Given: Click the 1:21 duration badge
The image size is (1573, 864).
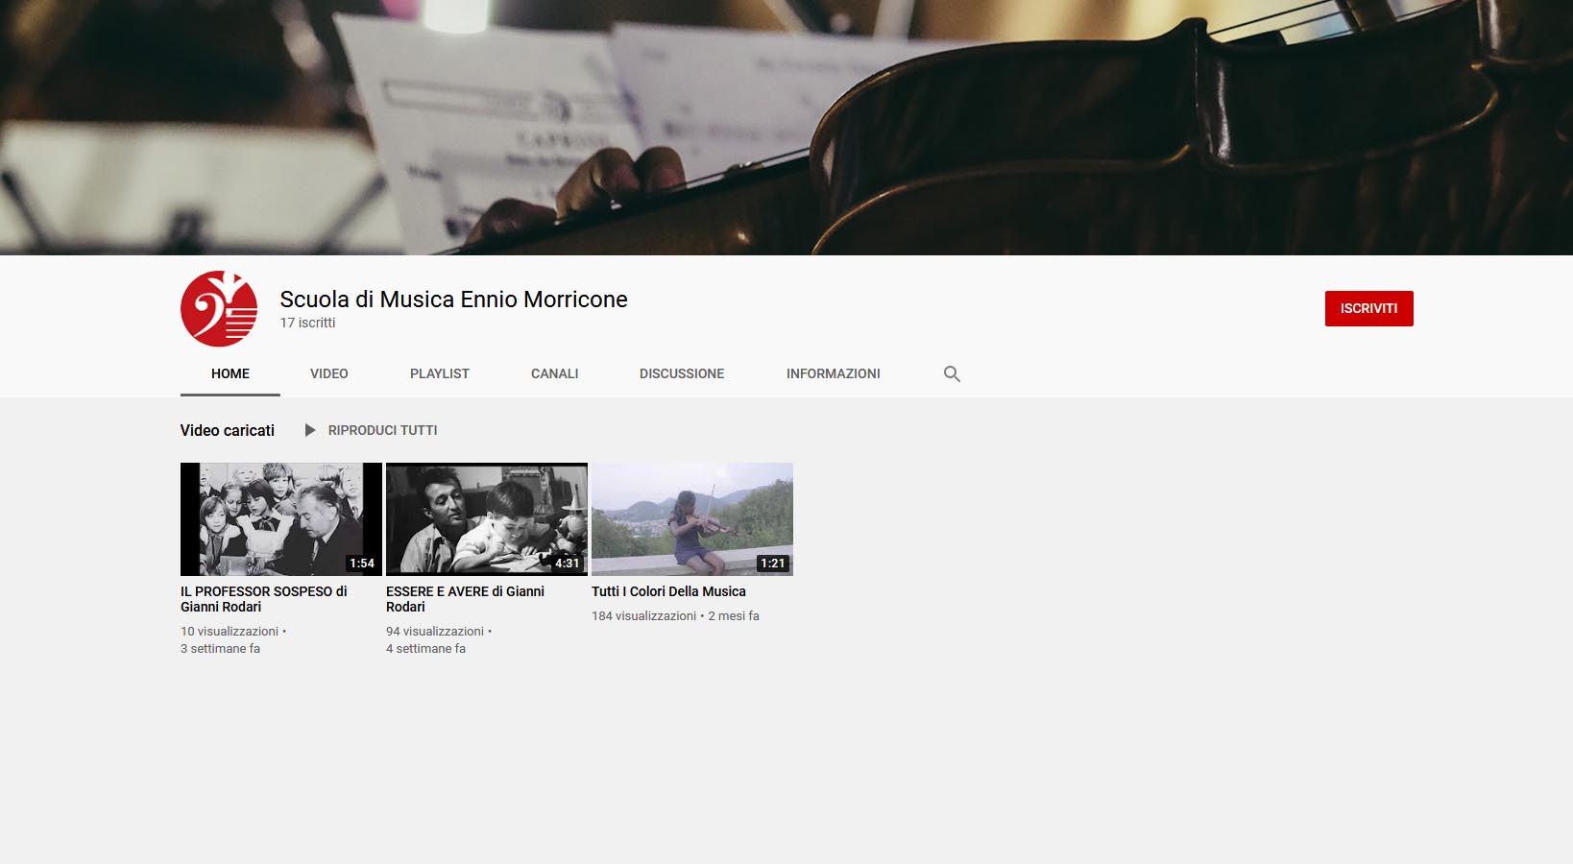Looking at the screenshot, I should click(773, 564).
